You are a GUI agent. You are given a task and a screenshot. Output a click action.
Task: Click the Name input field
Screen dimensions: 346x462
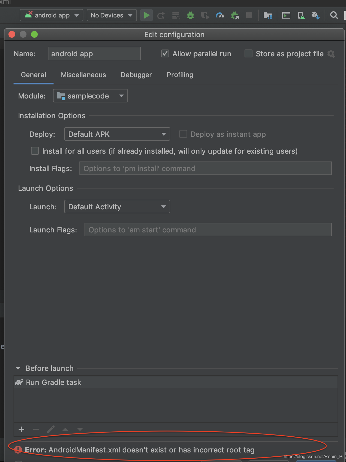(94, 53)
